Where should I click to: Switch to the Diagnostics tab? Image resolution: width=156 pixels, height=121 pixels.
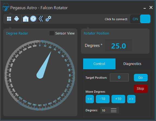pyautogui.click(x=132, y=64)
